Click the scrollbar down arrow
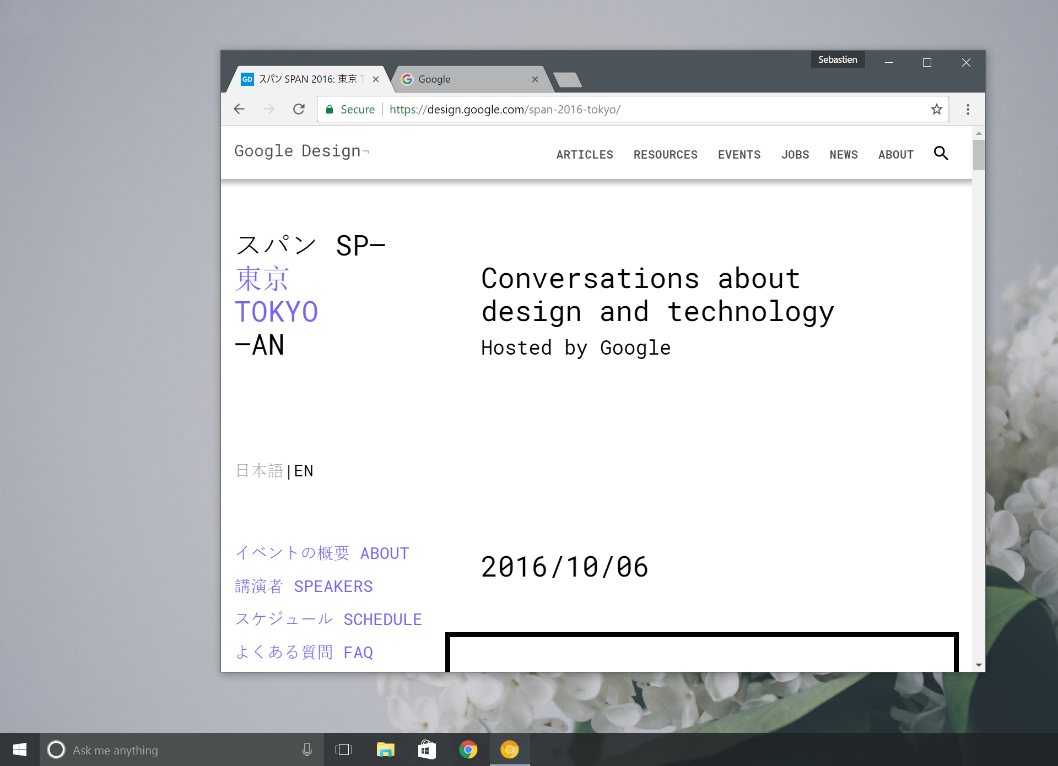Image resolution: width=1058 pixels, height=766 pixels. [x=979, y=665]
